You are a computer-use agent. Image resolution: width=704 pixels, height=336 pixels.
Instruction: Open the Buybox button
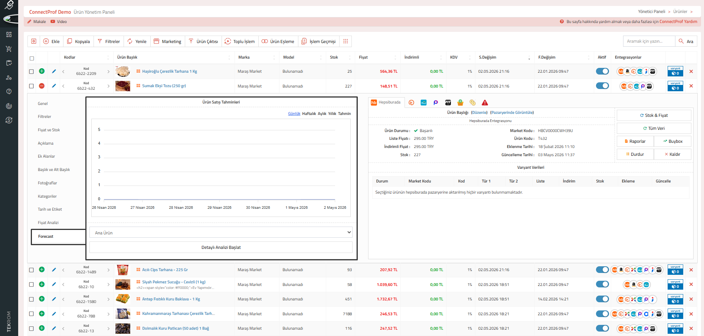coord(672,141)
